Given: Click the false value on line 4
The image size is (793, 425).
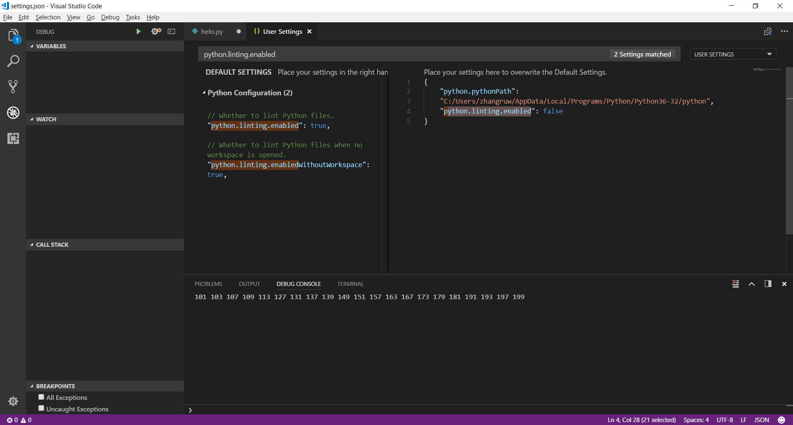Looking at the screenshot, I should click(x=553, y=111).
